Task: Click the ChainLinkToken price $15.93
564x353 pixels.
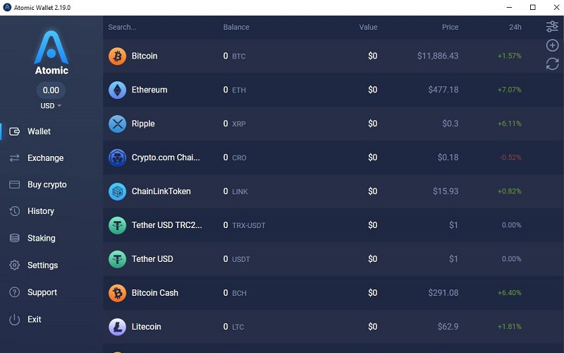Action: tap(446, 191)
